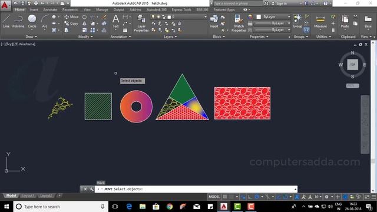The width and height of the screenshot is (377, 212).
Task: Open the Express Tools tab
Action: point(181,9)
